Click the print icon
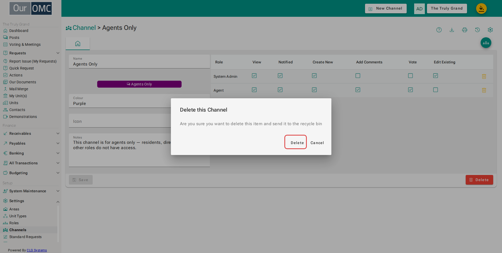 (x=465, y=30)
